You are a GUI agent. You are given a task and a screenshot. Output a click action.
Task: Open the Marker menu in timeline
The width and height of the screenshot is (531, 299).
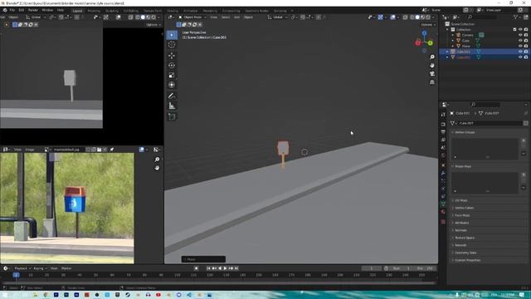[66, 268]
